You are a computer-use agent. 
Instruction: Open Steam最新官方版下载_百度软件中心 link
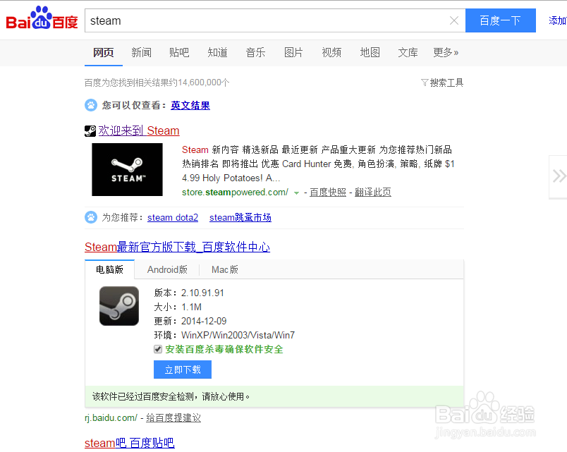point(177,247)
